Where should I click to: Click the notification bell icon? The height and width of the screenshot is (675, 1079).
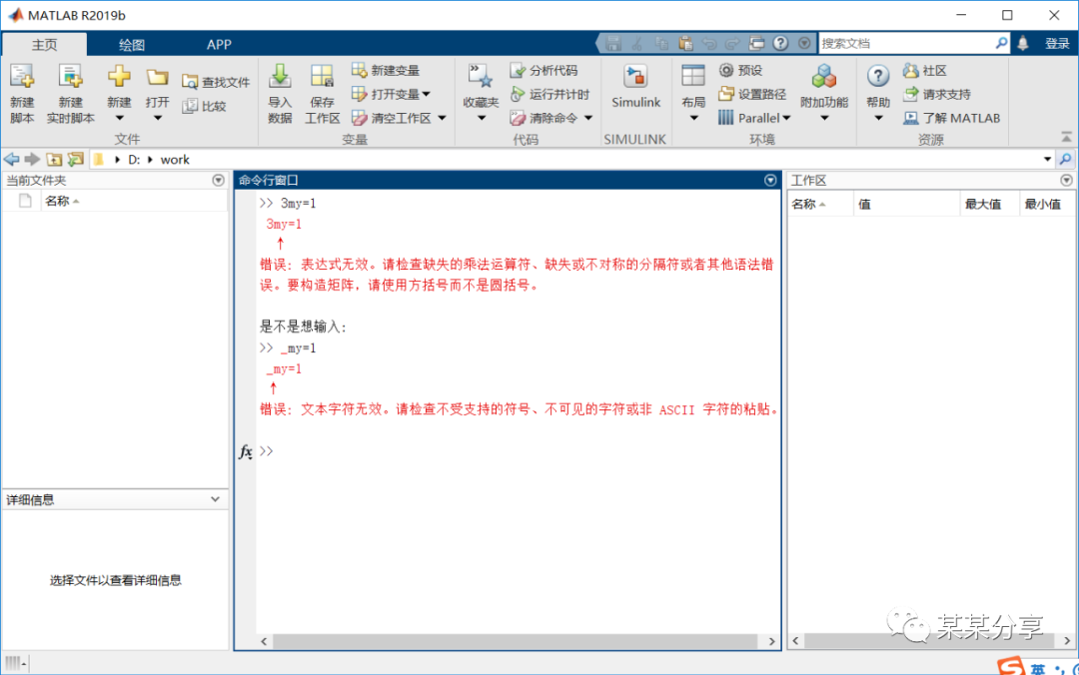click(x=1023, y=43)
